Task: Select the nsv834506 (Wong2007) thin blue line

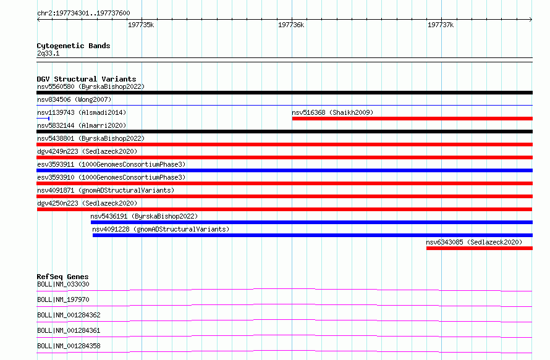Action: [284, 105]
